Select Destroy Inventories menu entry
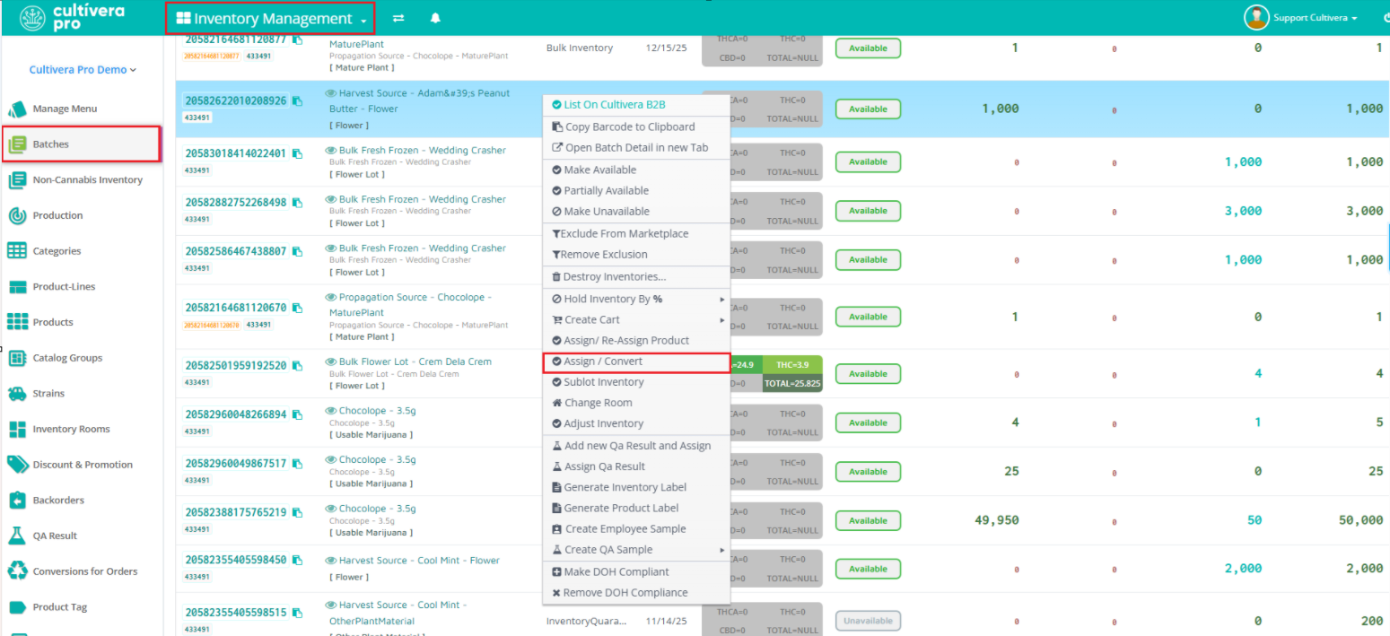This screenshot has height=636, width=1390. tap(636, 277)
